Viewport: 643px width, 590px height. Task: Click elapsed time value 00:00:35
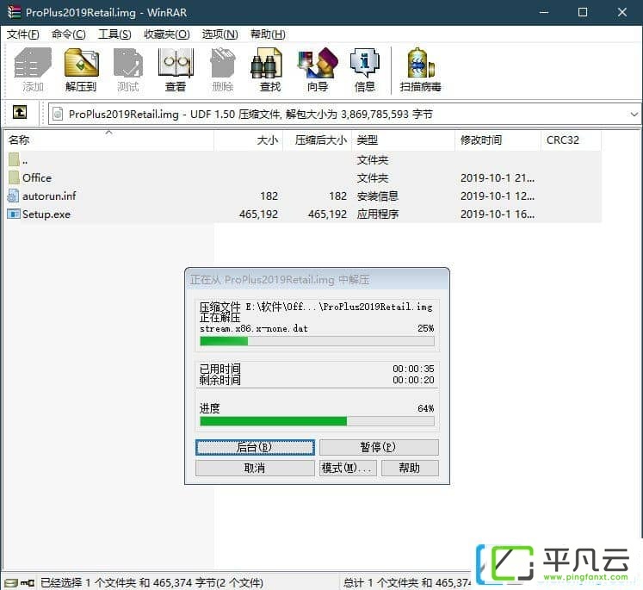413,369
